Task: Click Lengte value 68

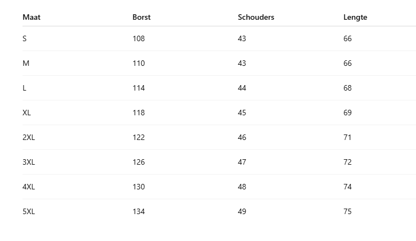Action: click(347, 88)
